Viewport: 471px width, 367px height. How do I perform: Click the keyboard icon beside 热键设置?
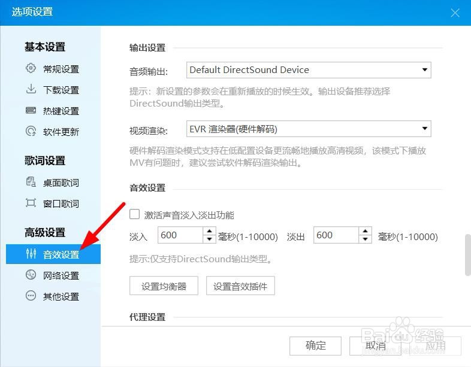[x=31, y=110]
